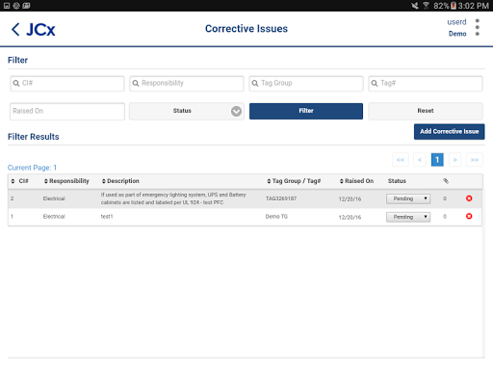Viewport: 493px width, 370px height.
Task: Focus the Tag Group search field
Action: tap(306, 84)
